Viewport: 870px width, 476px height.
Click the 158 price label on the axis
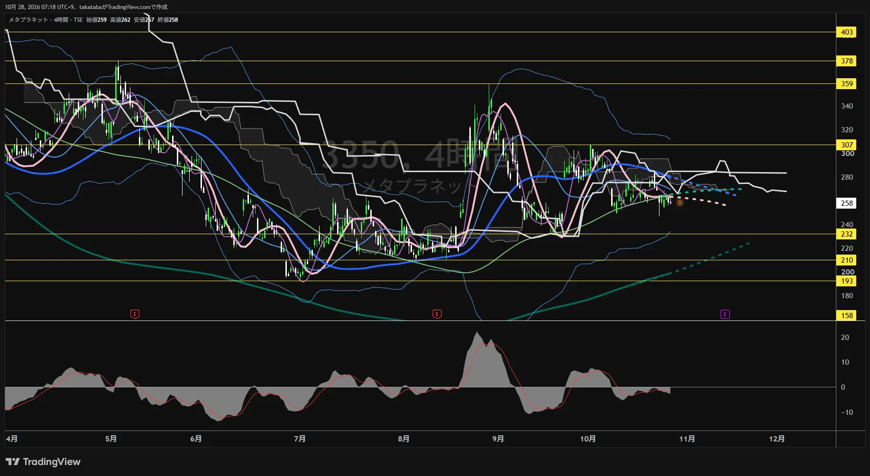(847, 315)
